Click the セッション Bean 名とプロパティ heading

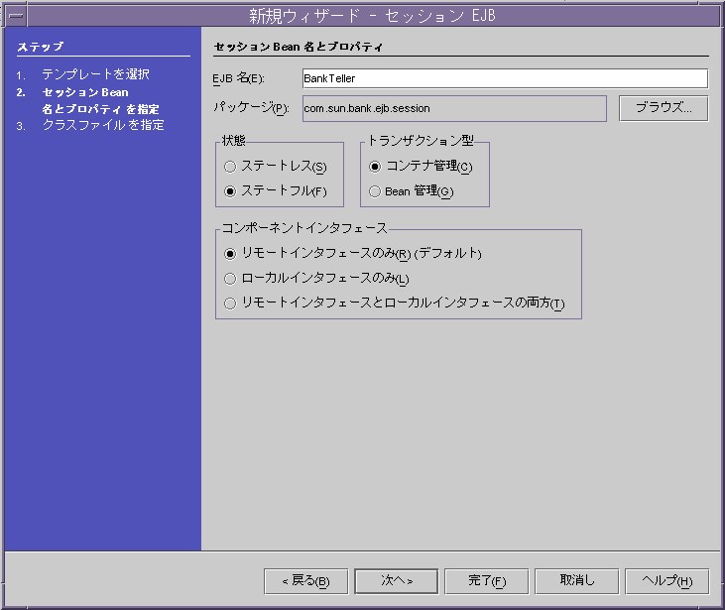point(299,47)
